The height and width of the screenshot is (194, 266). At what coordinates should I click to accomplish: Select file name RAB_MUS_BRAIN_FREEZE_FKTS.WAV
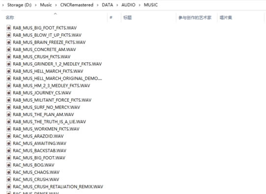pos(49,42)
